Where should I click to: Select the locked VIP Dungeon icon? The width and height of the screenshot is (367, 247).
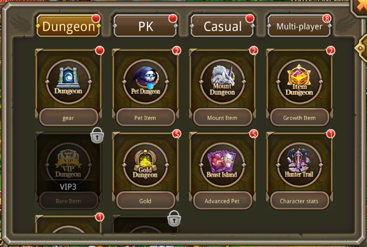(x=68, y=164)
